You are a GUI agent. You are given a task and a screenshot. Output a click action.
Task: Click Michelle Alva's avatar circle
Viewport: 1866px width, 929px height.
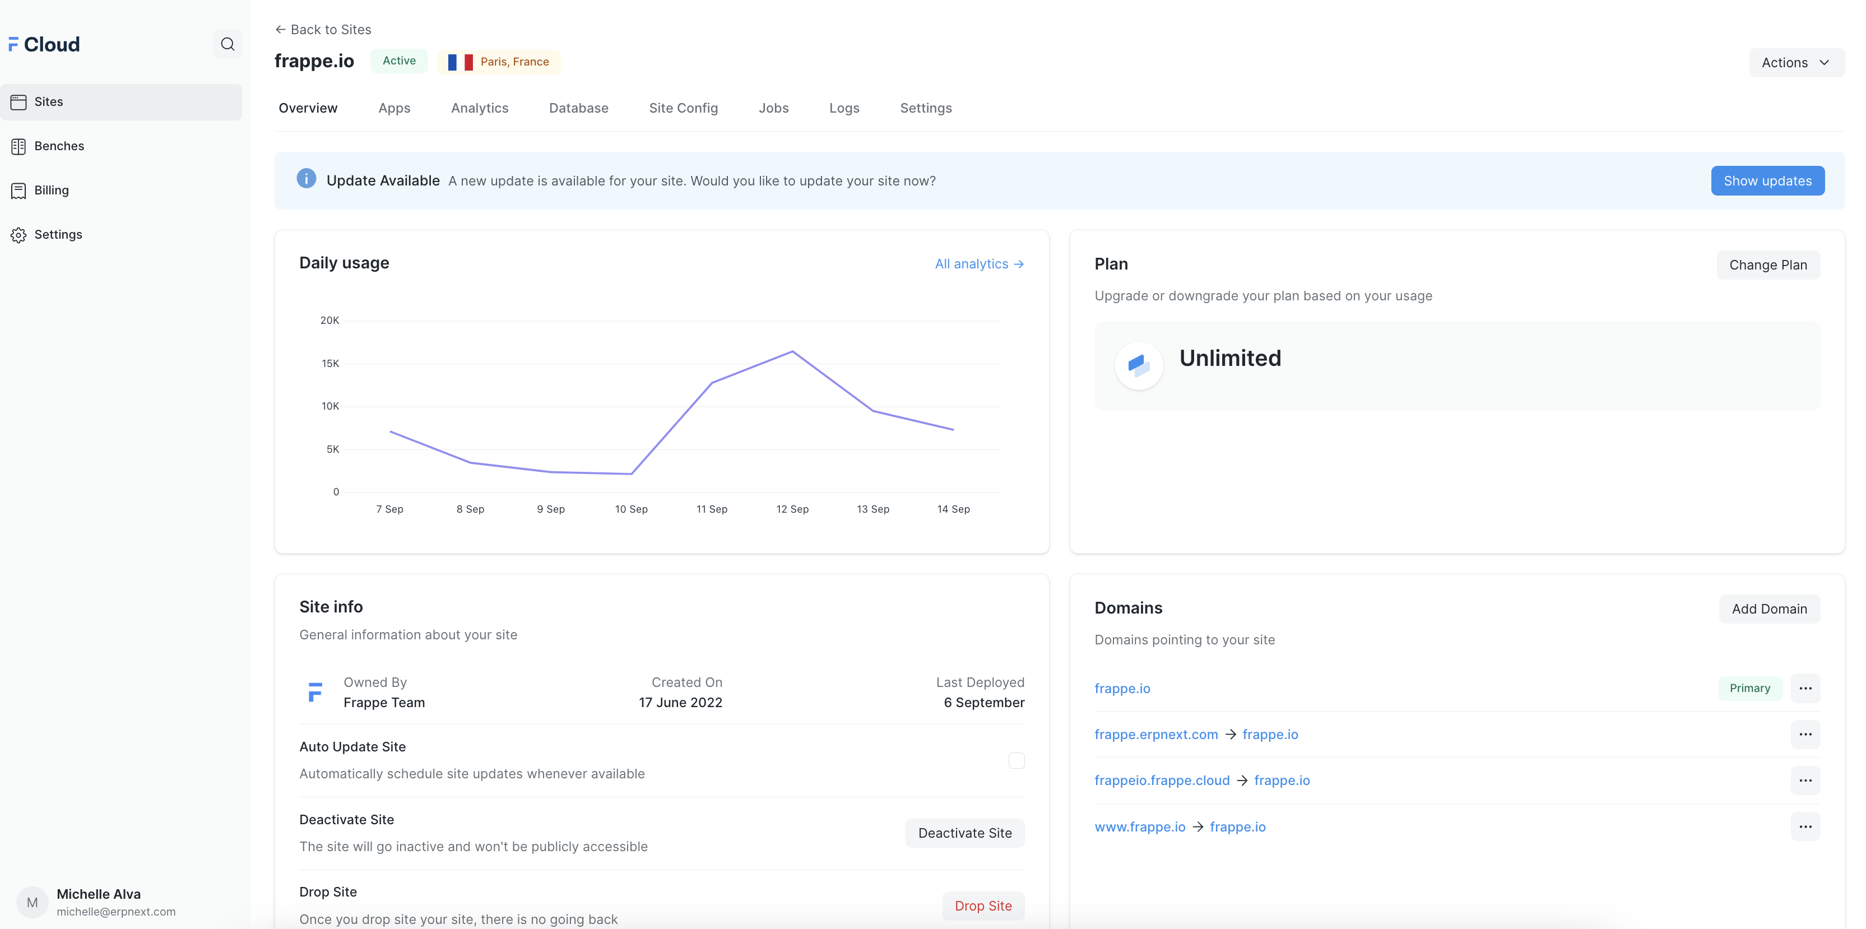[x=32, y=902]
